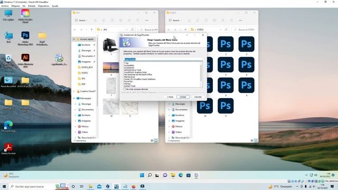Activate the SageThumbs installer icon in the VM taskbar
Screen dimensions: 338x190
(196, 175)
